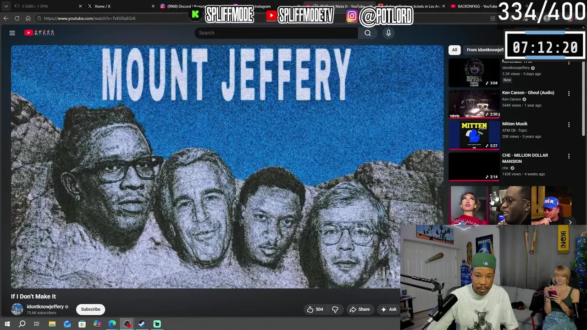Viewport: 587px width, 330px height.
Task: Show next Shorts with the right chevron
Action: (570, 222)
